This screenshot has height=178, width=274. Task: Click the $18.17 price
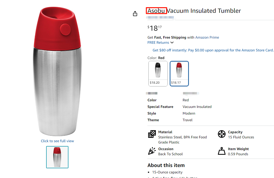tap(155, 28)
